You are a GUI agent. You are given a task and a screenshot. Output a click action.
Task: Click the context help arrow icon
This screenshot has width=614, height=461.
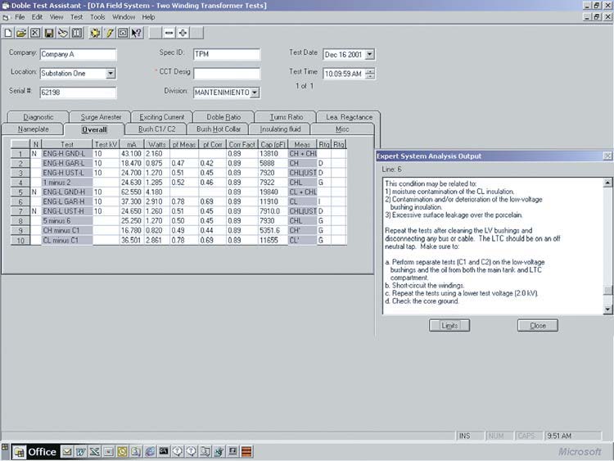136,33
